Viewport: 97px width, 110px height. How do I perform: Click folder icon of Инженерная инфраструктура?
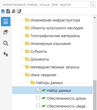coord(27,20)
